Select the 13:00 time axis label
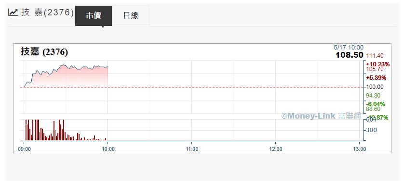 coord(360,149)
